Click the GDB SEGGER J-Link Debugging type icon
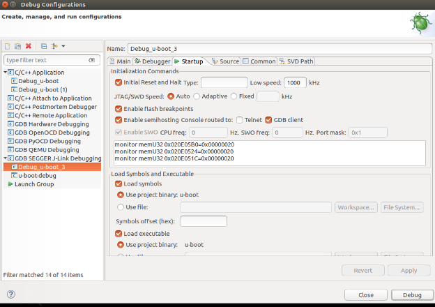Screen dimensions: 435x307 click(x=10, y=158)
